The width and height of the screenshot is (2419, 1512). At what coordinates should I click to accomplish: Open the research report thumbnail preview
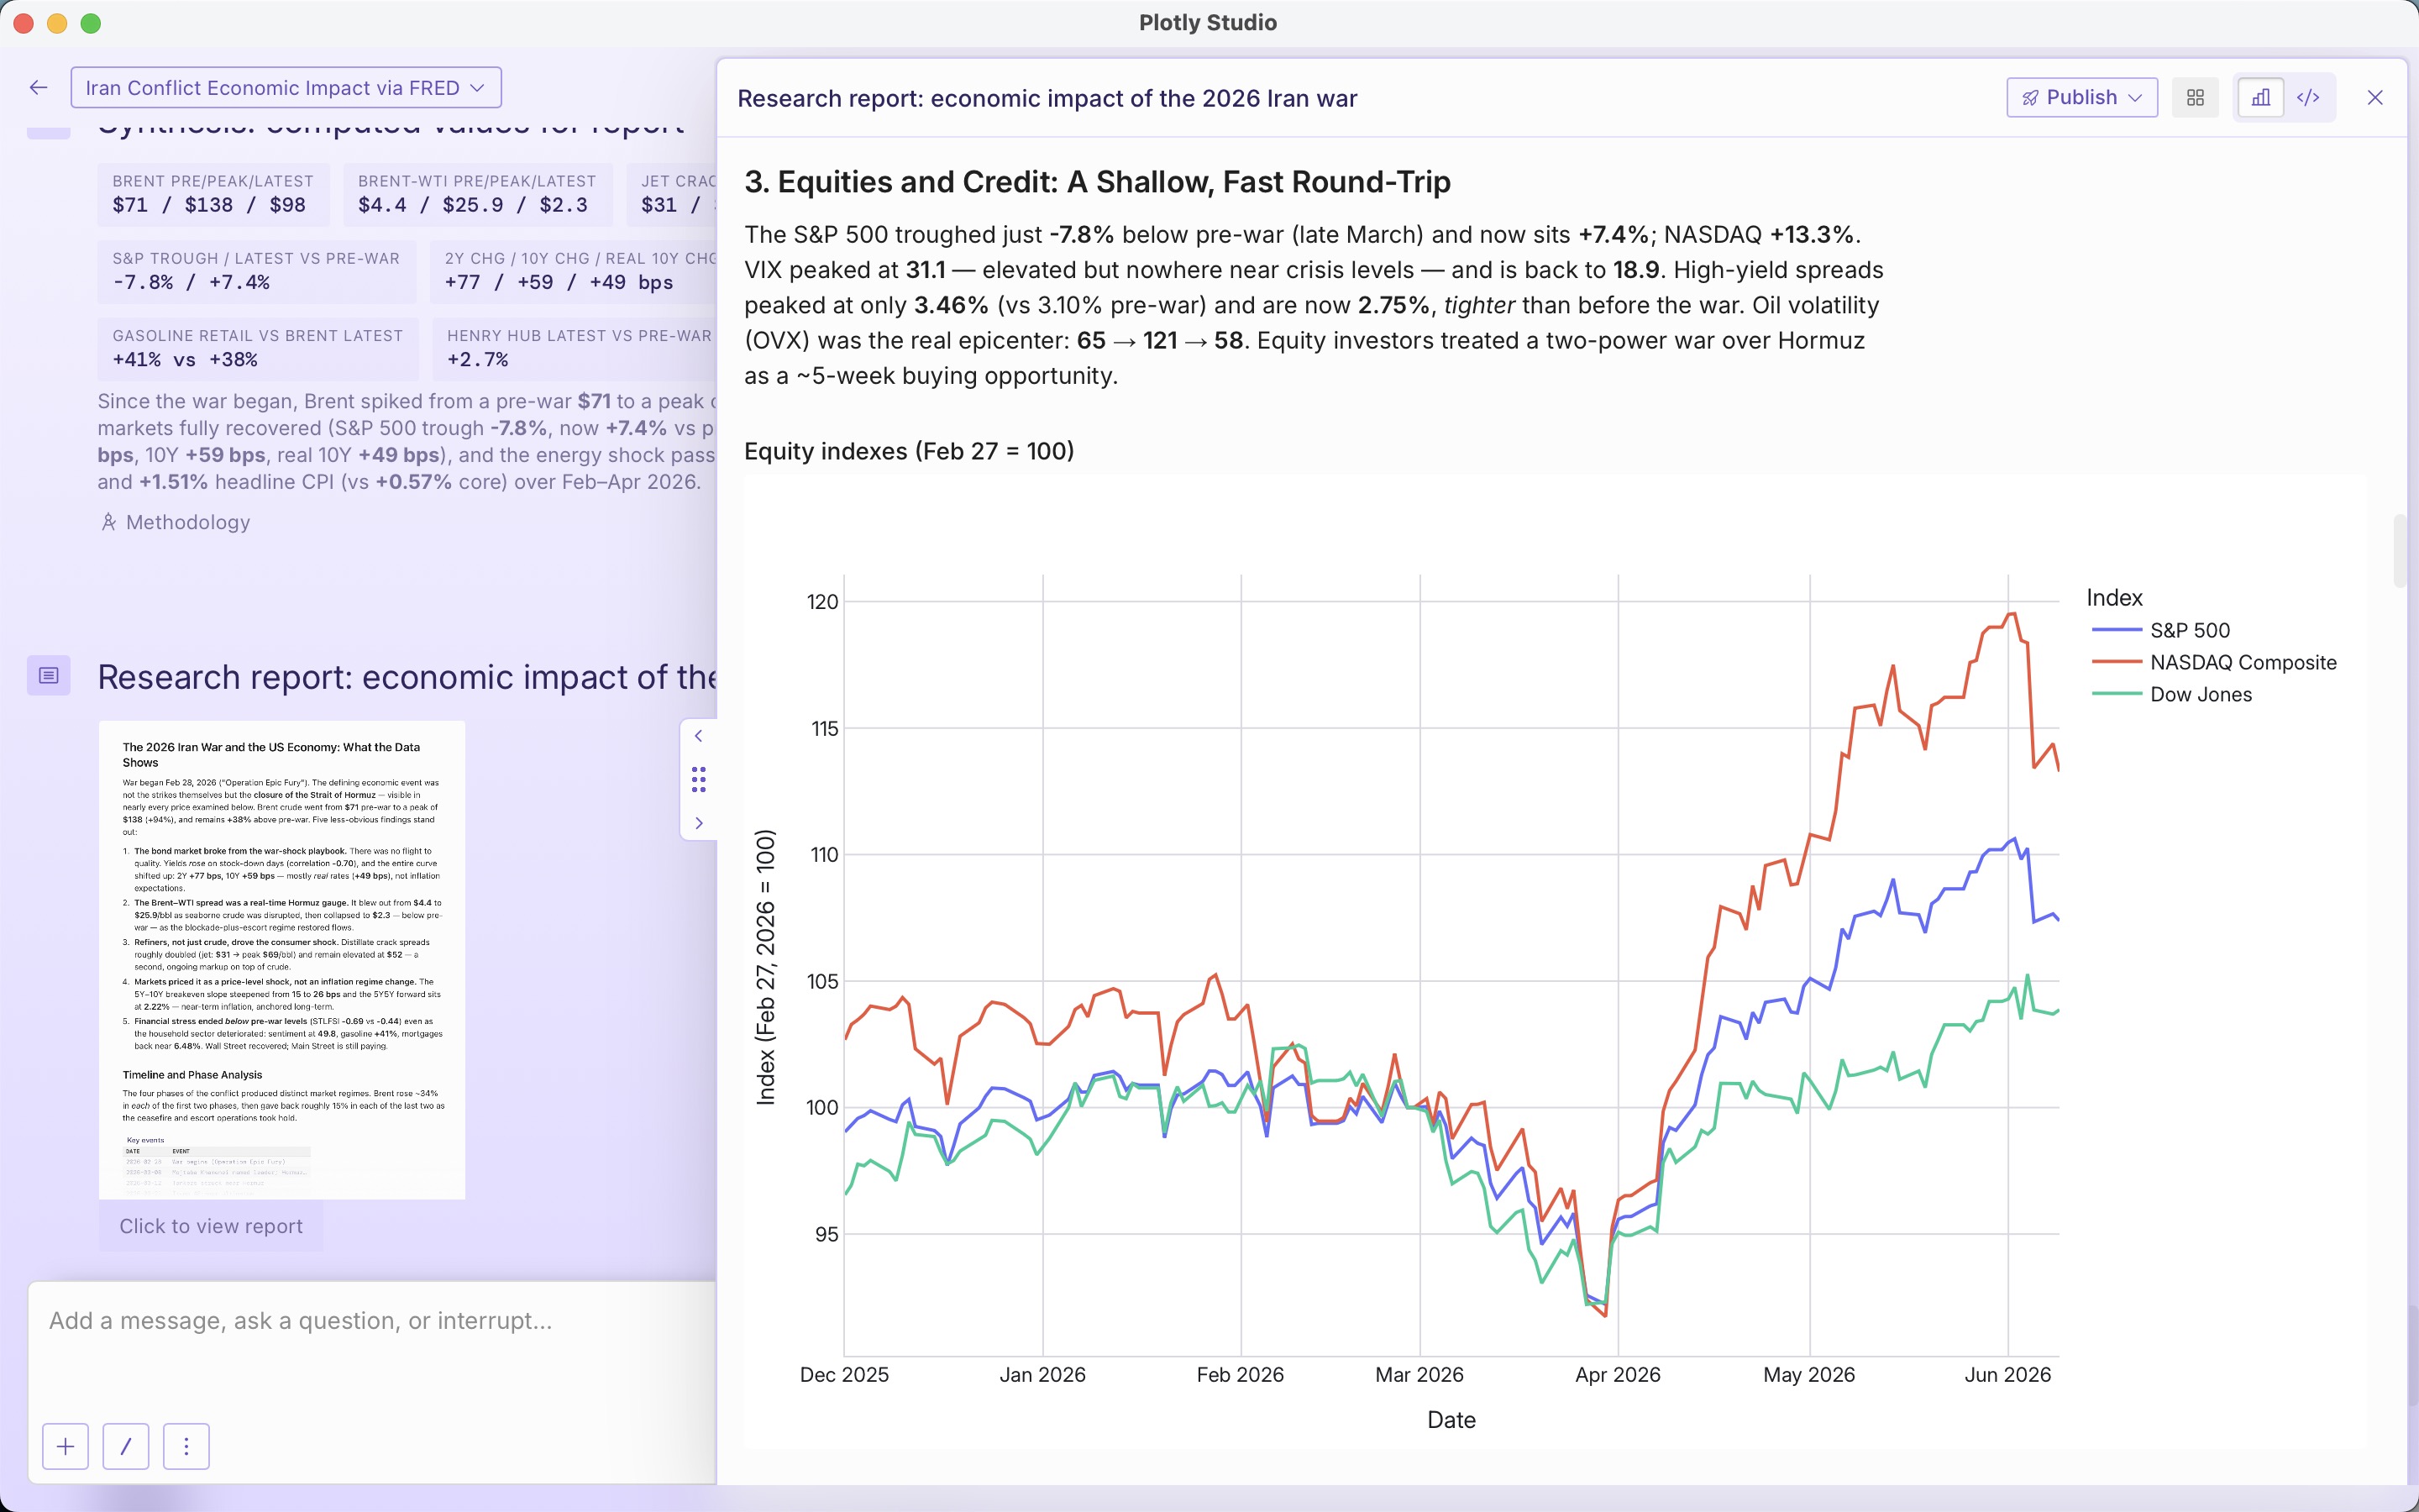tap(282, 959)
